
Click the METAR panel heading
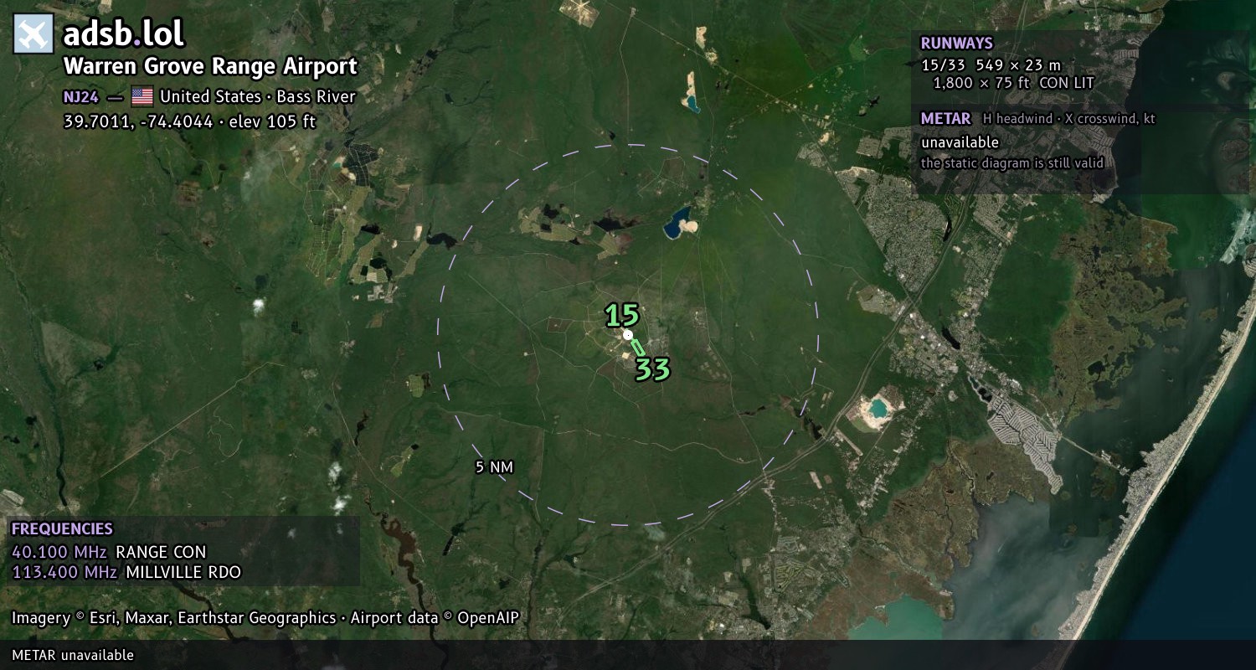click(945, 119)
